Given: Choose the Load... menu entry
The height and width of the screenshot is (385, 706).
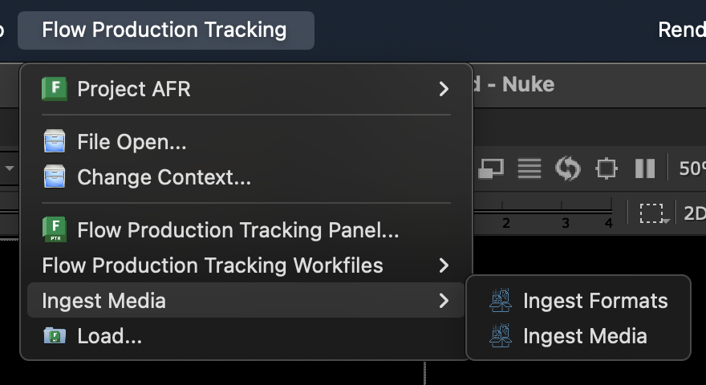Looking at the screenshot, I should click(109, 337).
